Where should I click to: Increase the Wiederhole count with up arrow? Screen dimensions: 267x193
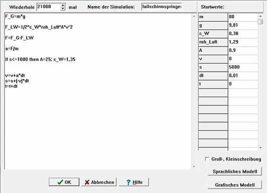(x=63, y=5)
